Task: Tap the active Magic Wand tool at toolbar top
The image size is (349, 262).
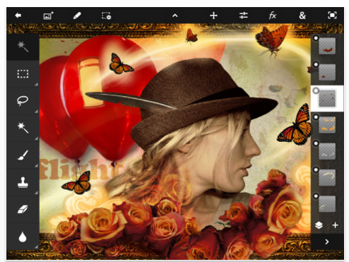Action: point(23,47)
